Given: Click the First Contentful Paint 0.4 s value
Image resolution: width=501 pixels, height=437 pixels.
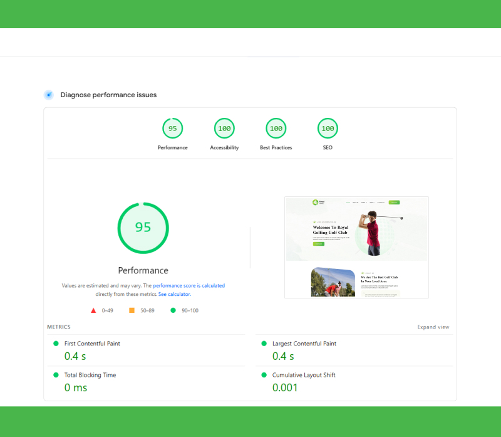Looking at the screenshot, I should pyautogui.click(x=75, y=356).
